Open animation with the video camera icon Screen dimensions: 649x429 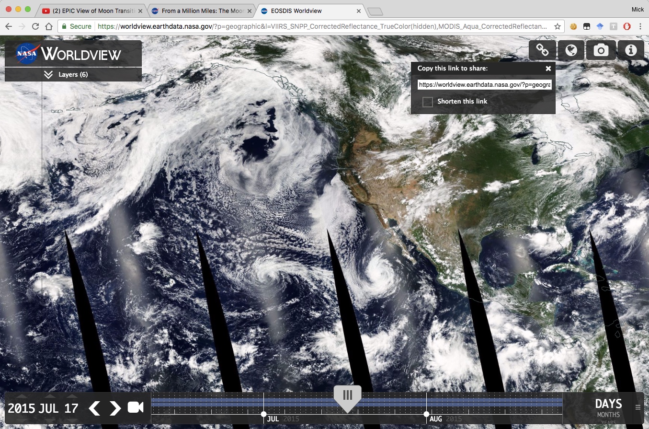(x=136, y=407)
